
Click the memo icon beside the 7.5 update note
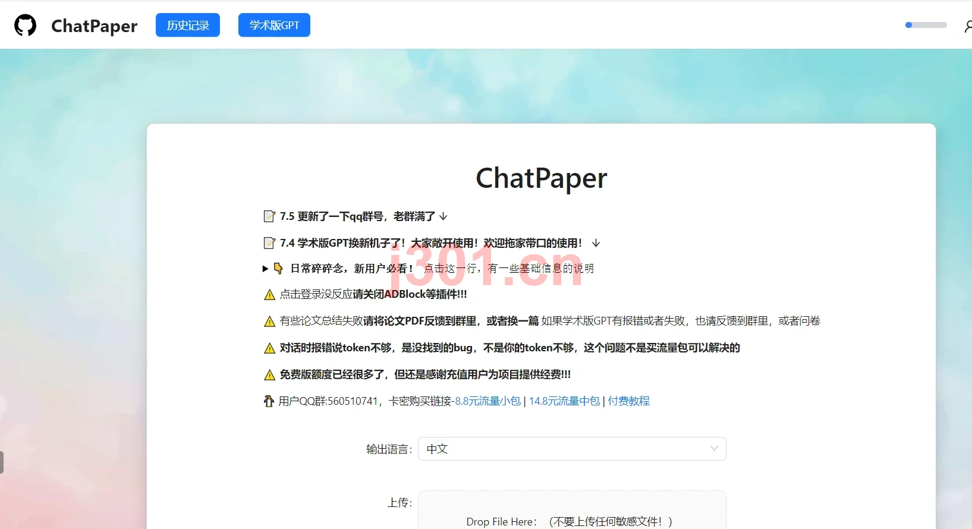click(269, 216)
